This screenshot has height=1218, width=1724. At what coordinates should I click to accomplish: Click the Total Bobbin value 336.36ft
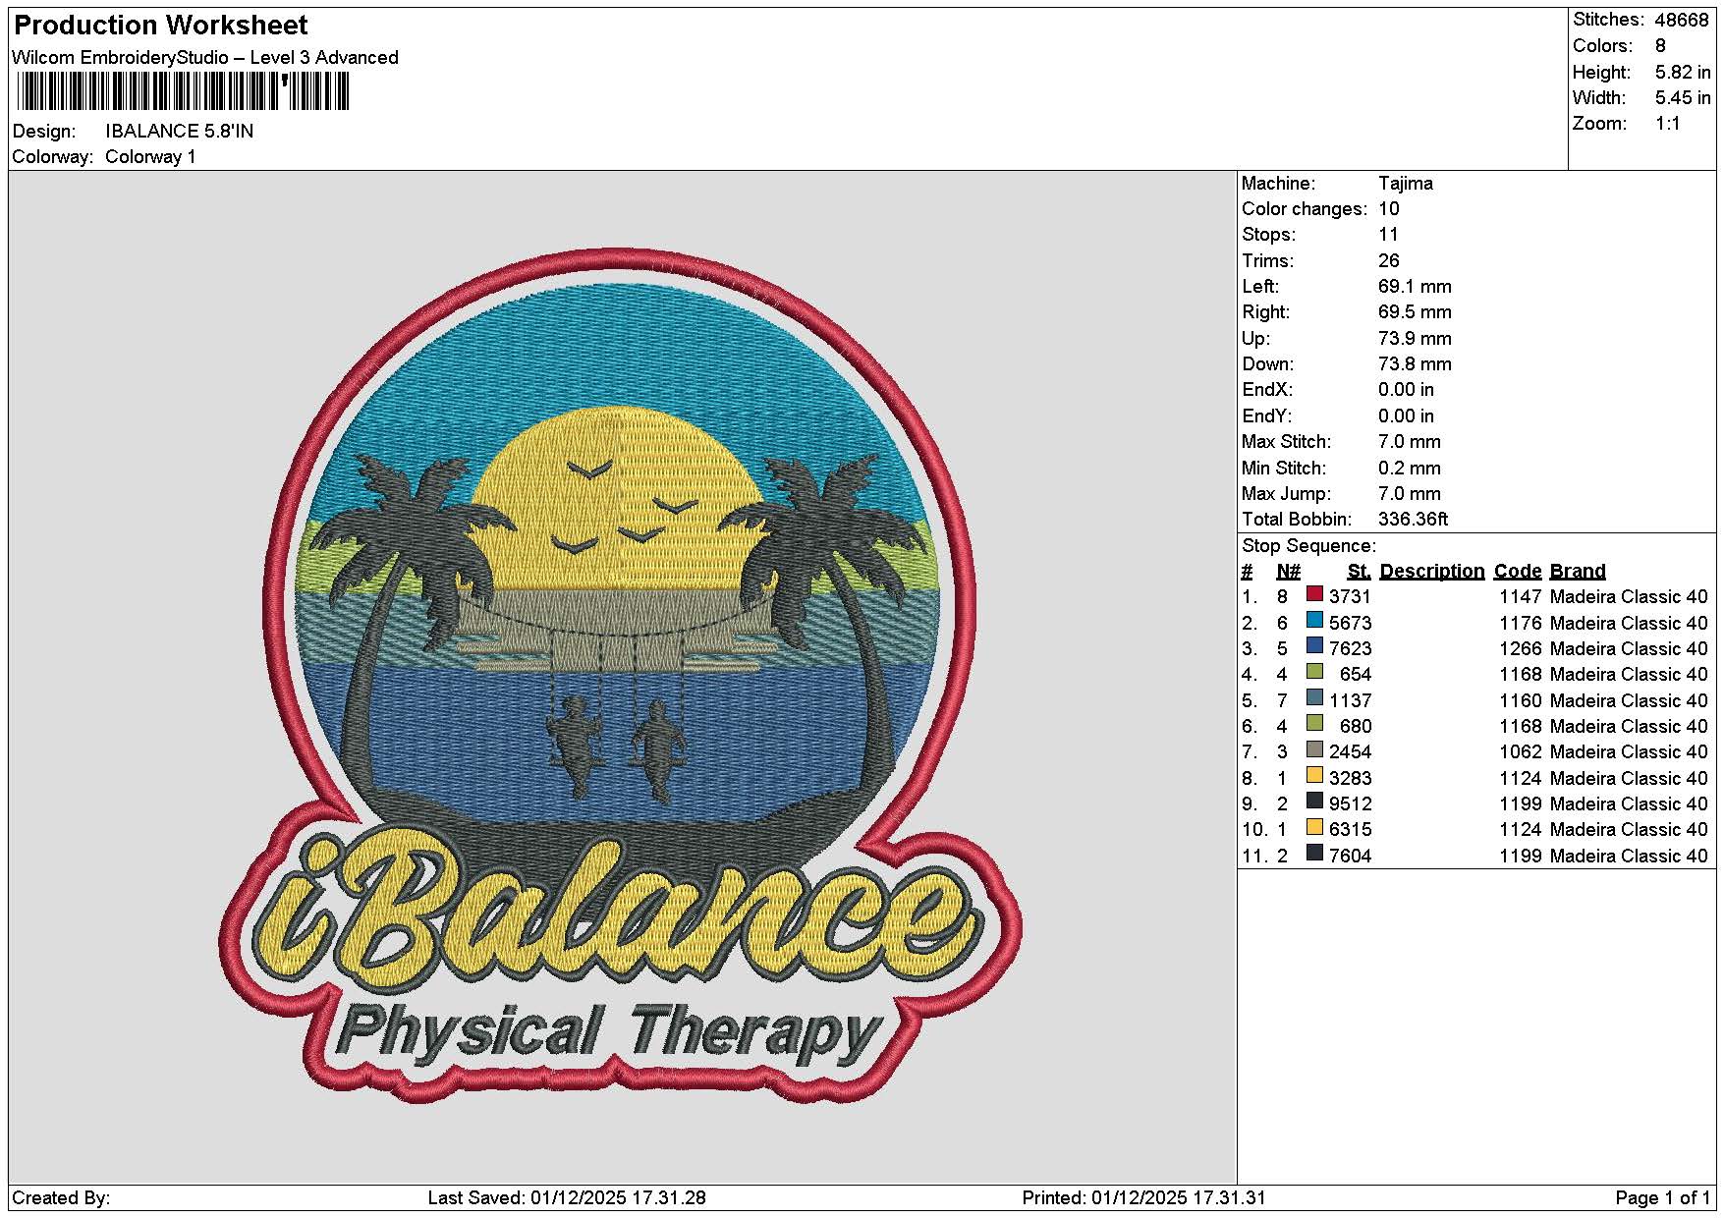point(1414,520)
